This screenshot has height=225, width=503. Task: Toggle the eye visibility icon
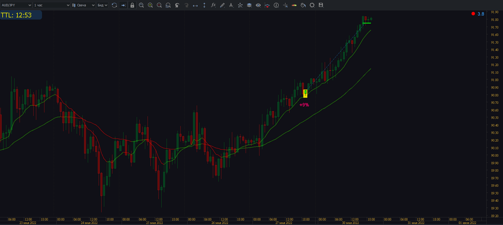click(x=258, y=5)
